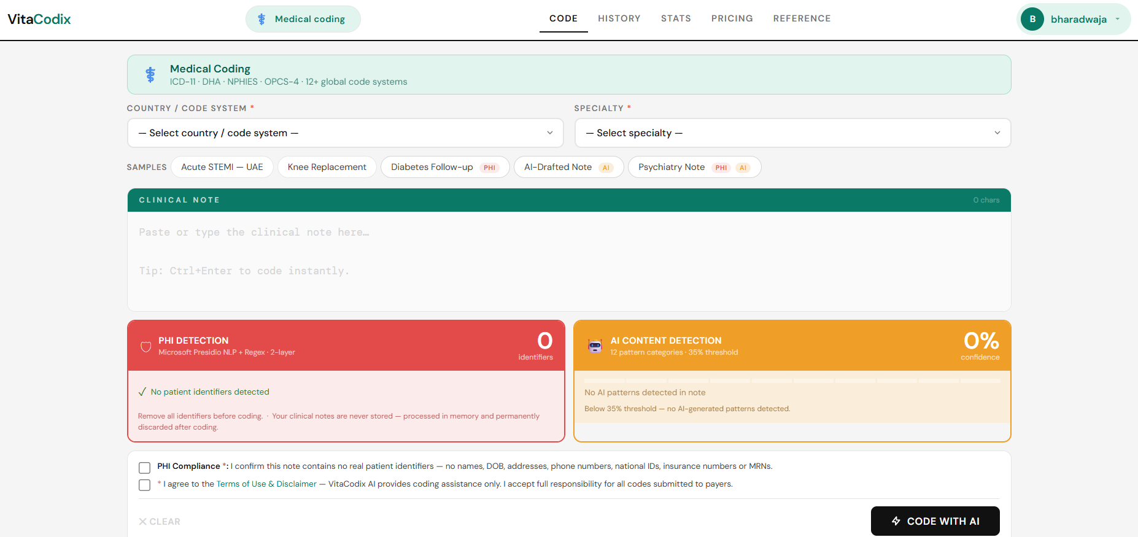
Task: Click the 'Below 35% threshold' message
Action: (687, 409)
